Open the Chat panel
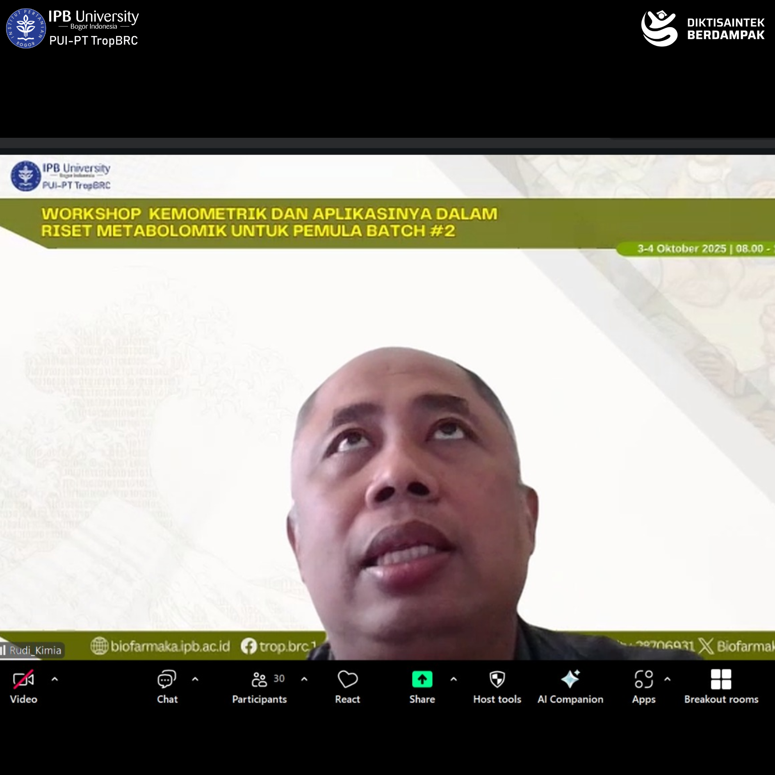 coord(167,680)
